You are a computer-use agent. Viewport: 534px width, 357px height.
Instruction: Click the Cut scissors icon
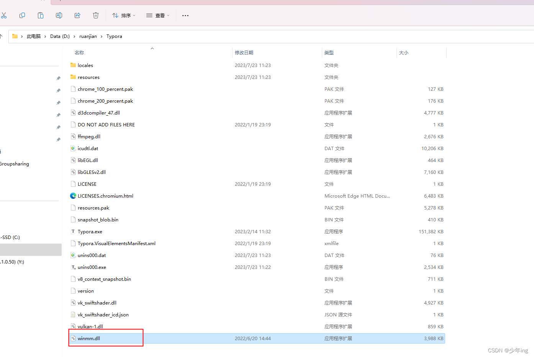click(4, 15)
